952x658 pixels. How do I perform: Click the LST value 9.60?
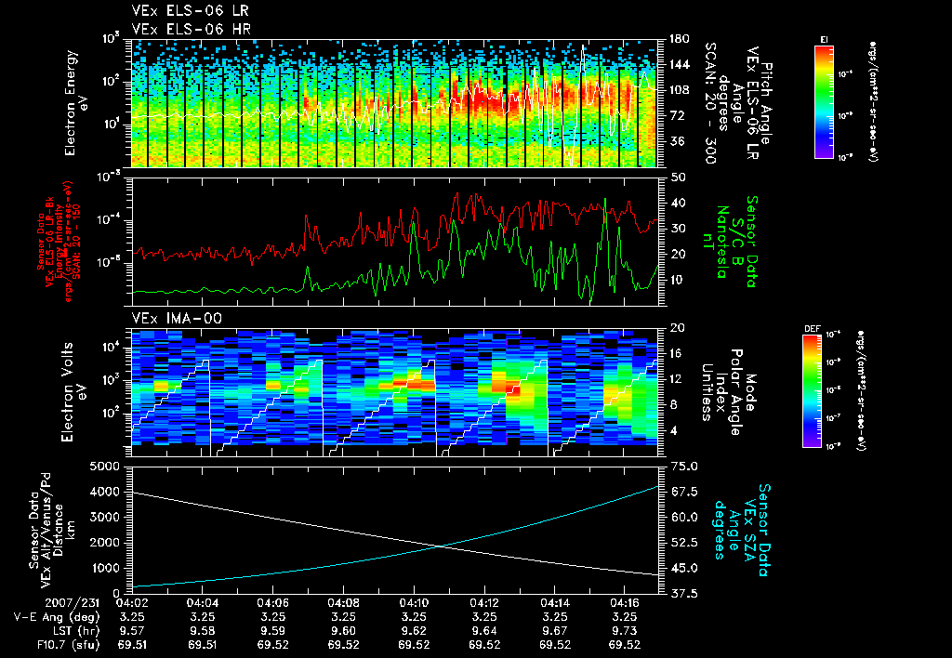point(343,631)
